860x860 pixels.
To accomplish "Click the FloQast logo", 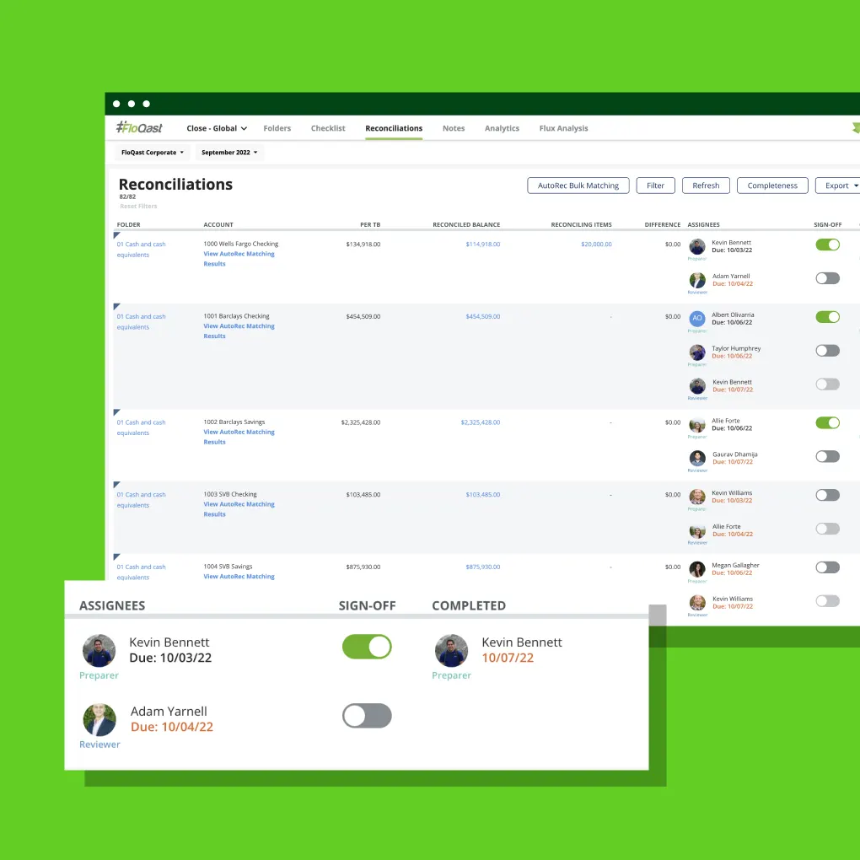I will click(x=139, y=128).
